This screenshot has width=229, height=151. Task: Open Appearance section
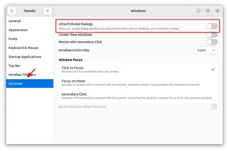(x=30, y=30)
